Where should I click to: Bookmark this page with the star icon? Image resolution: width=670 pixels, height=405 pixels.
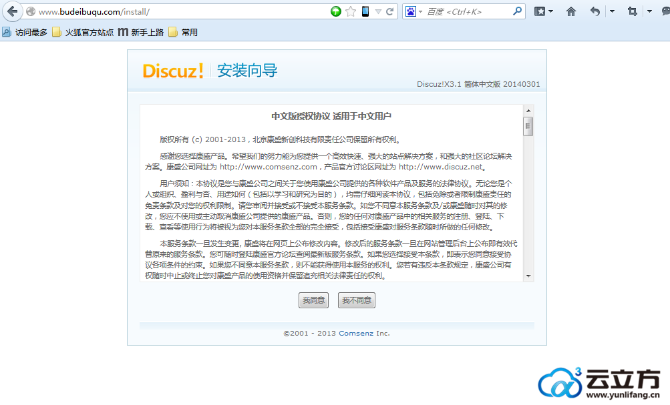click(x=351, y=11)
